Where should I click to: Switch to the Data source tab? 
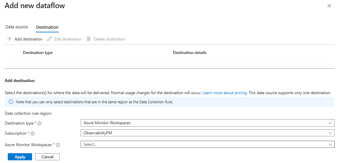pyautogui.click(x=17, y=27)
